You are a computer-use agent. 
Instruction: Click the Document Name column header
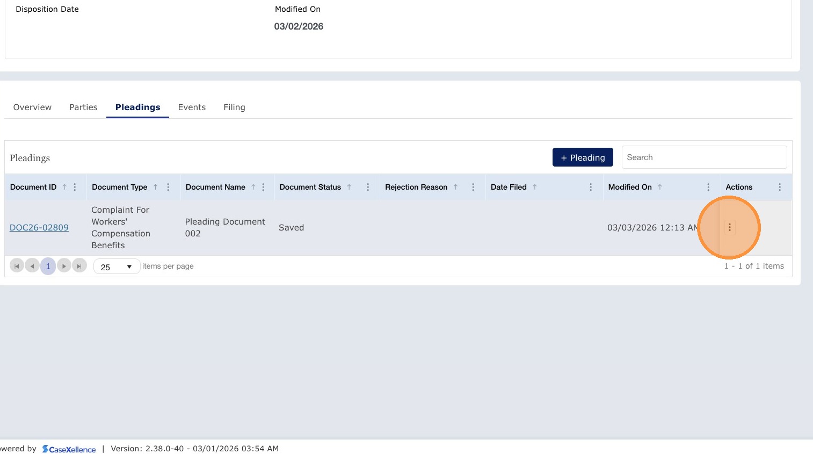pyautogui.click(x=215, y=187)
